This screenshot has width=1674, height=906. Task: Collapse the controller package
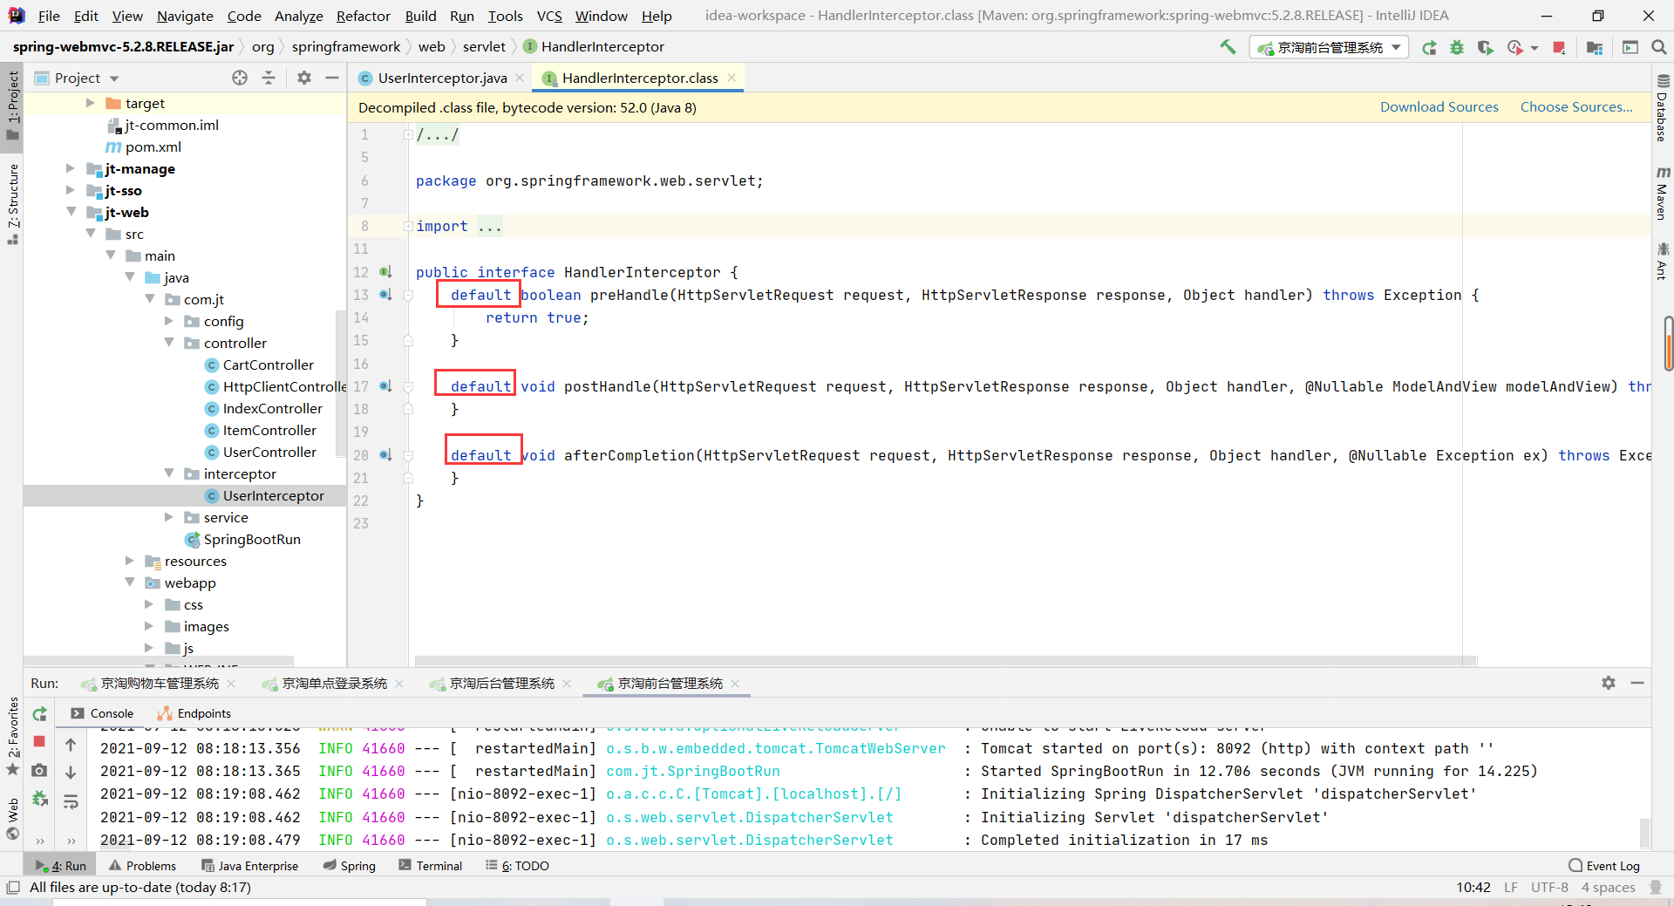169,343
